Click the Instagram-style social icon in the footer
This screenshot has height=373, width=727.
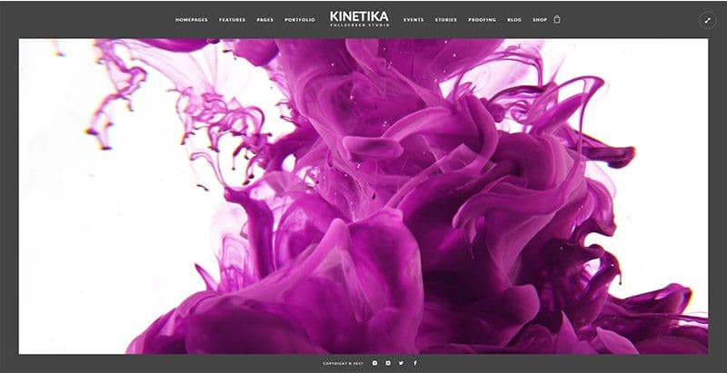(x=388, y=363)
